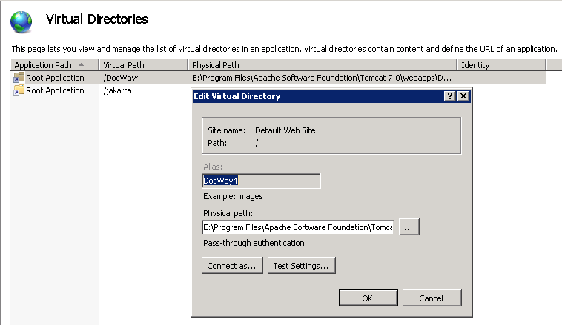Click the dialog's help question mark button
562x325 pixels.
[449, 96]
